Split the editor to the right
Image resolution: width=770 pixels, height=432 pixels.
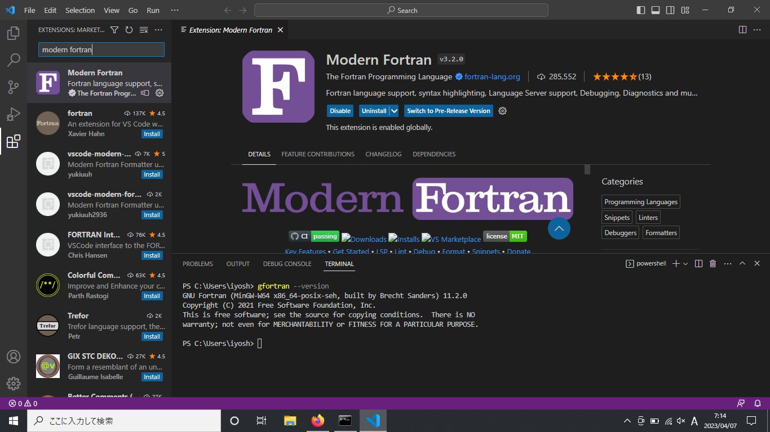tap(742, 30)
